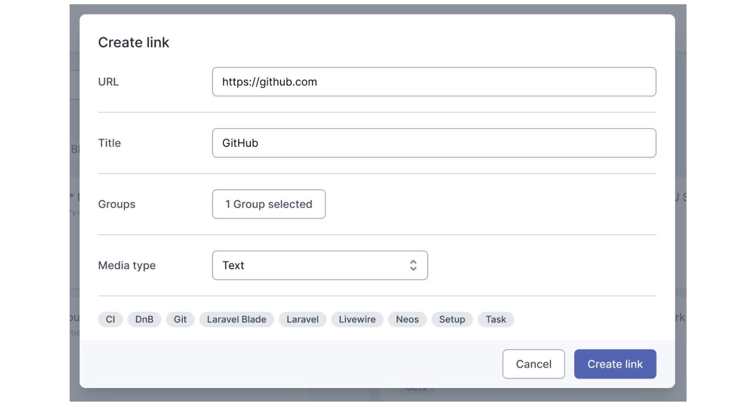
Task: Click the Media type field label
Action: (x=127, y=265)
